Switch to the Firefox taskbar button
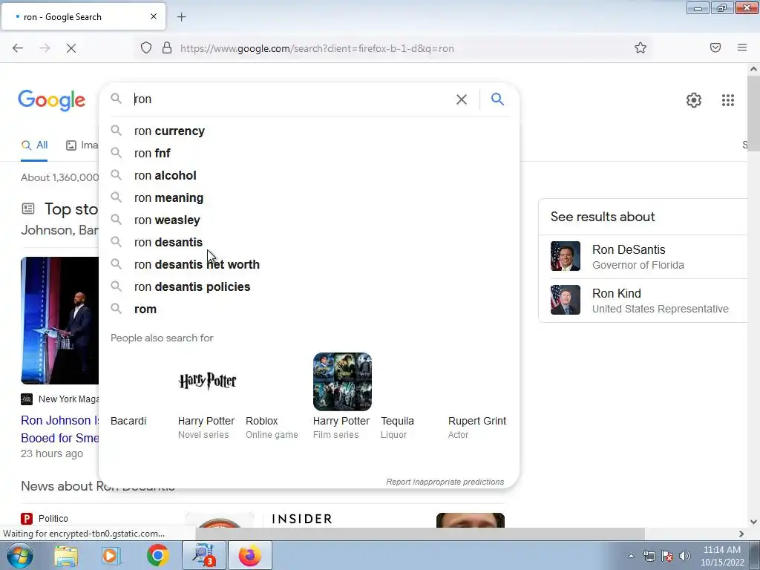Viewport: 760px width, 570px height. pyautogui.click(x=250, y=555)
